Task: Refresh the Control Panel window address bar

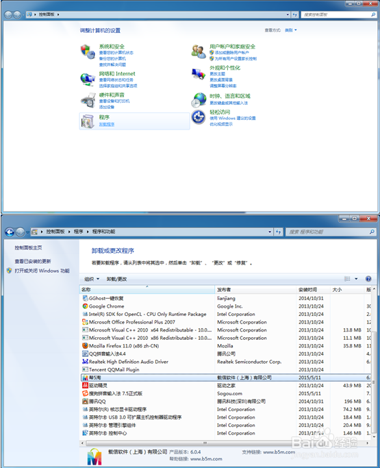Action: (x=294, y=14)
